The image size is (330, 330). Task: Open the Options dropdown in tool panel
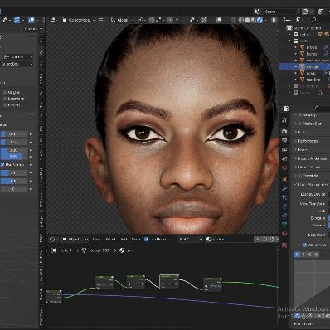33,29
